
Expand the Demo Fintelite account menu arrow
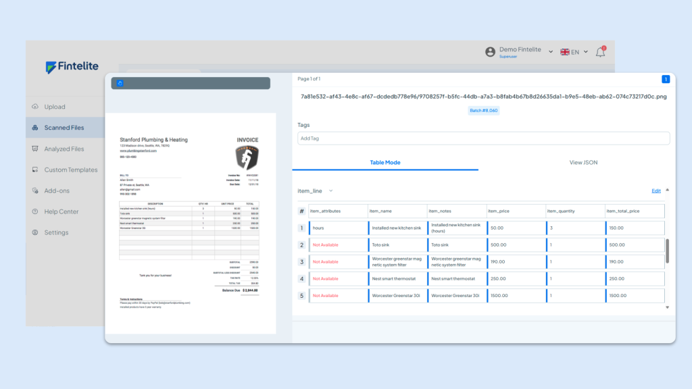point(551,52)
